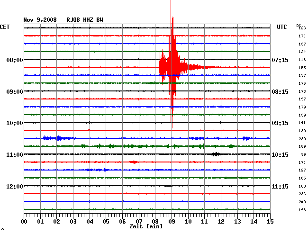Click the date label Nov 9,2008
This screenshot has width=308, height=234.
(x=40, y=20)
